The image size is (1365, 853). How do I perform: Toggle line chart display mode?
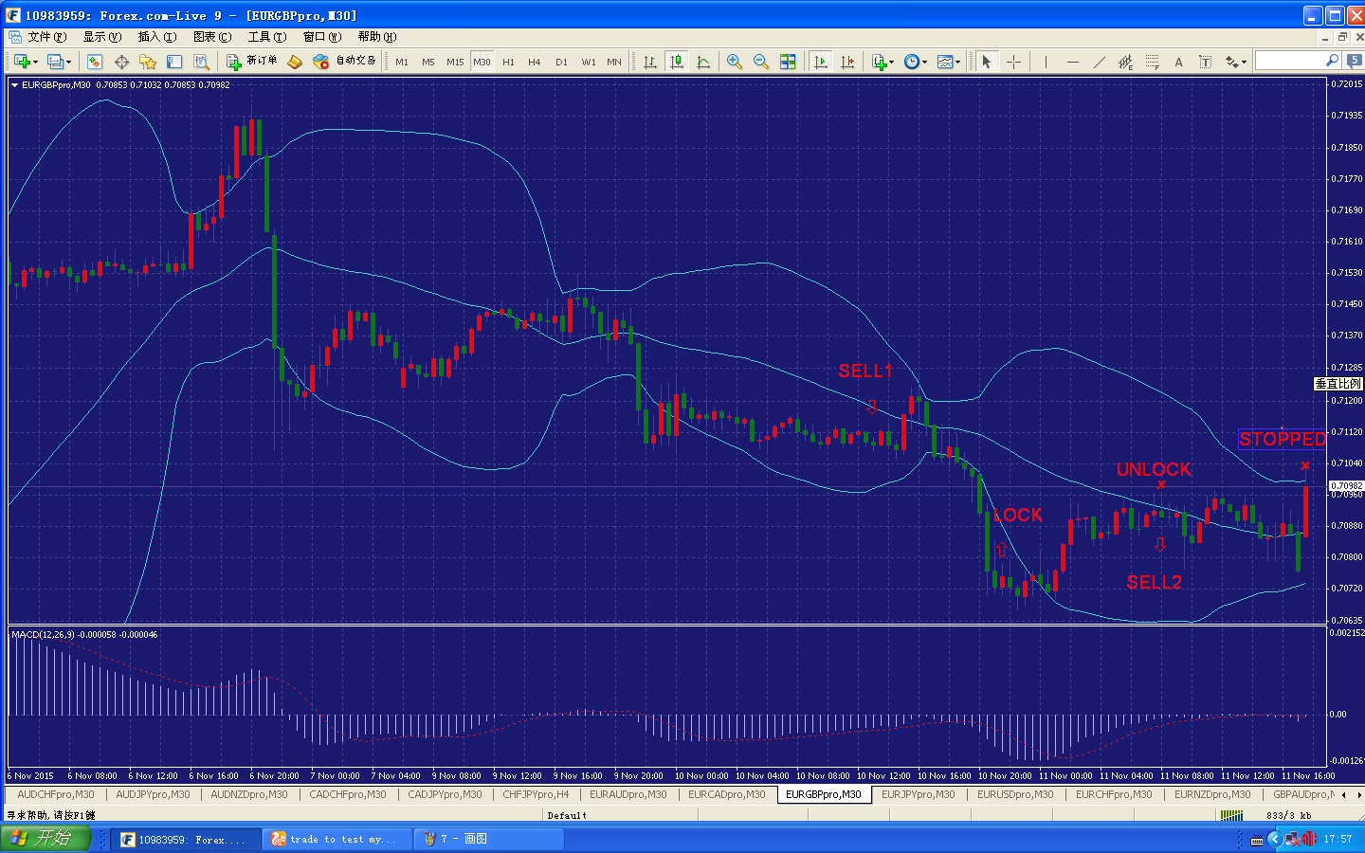pos(703,62)
